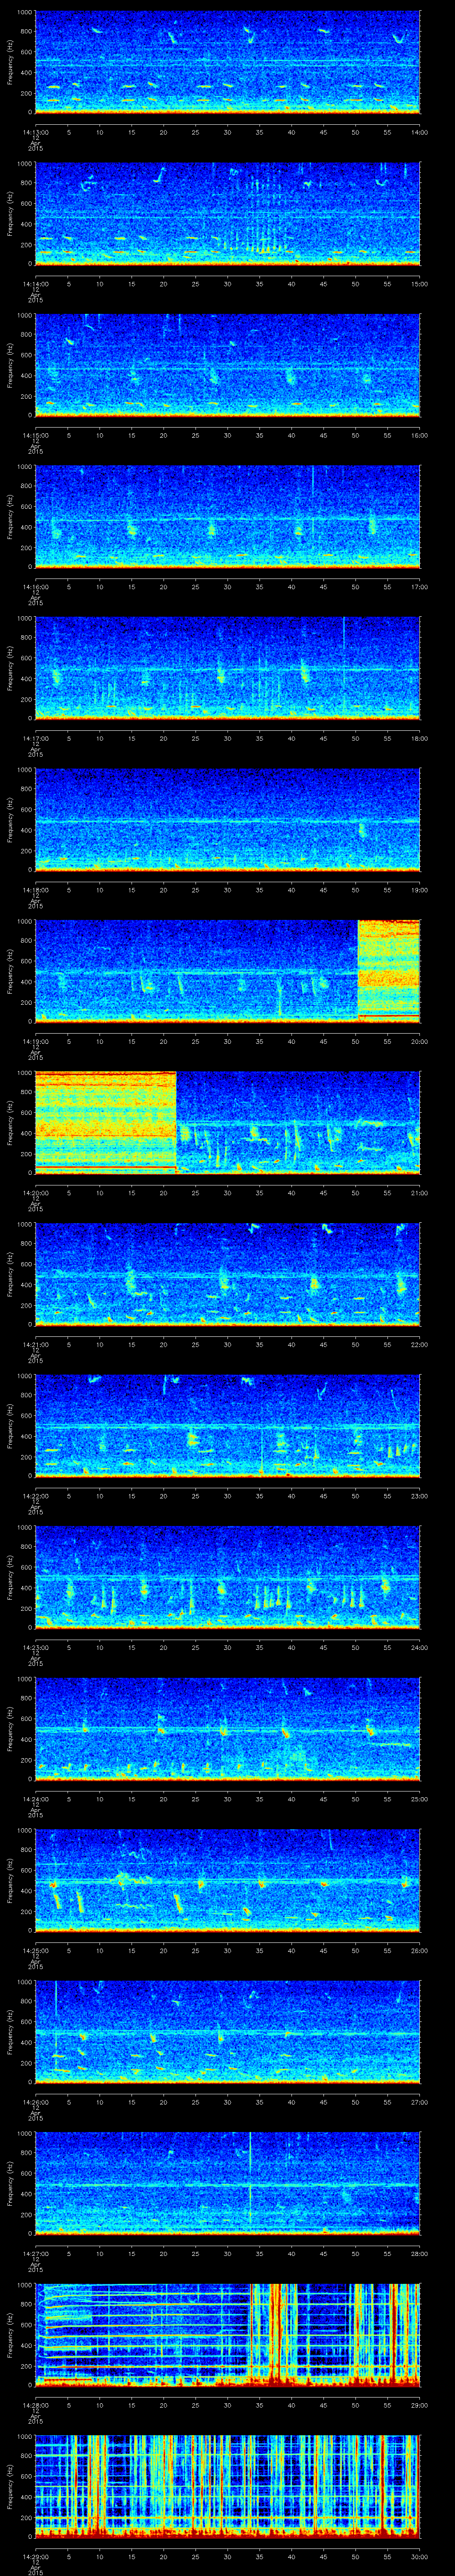
Task: Click the spectrogram plot starting at 14:22:00
Action: [227, 1425]
